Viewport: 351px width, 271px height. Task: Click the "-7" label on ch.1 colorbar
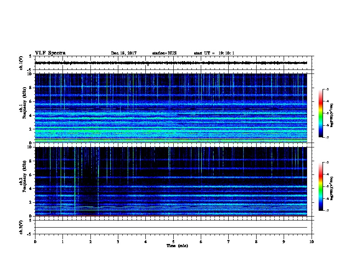[x=327, y=137]
